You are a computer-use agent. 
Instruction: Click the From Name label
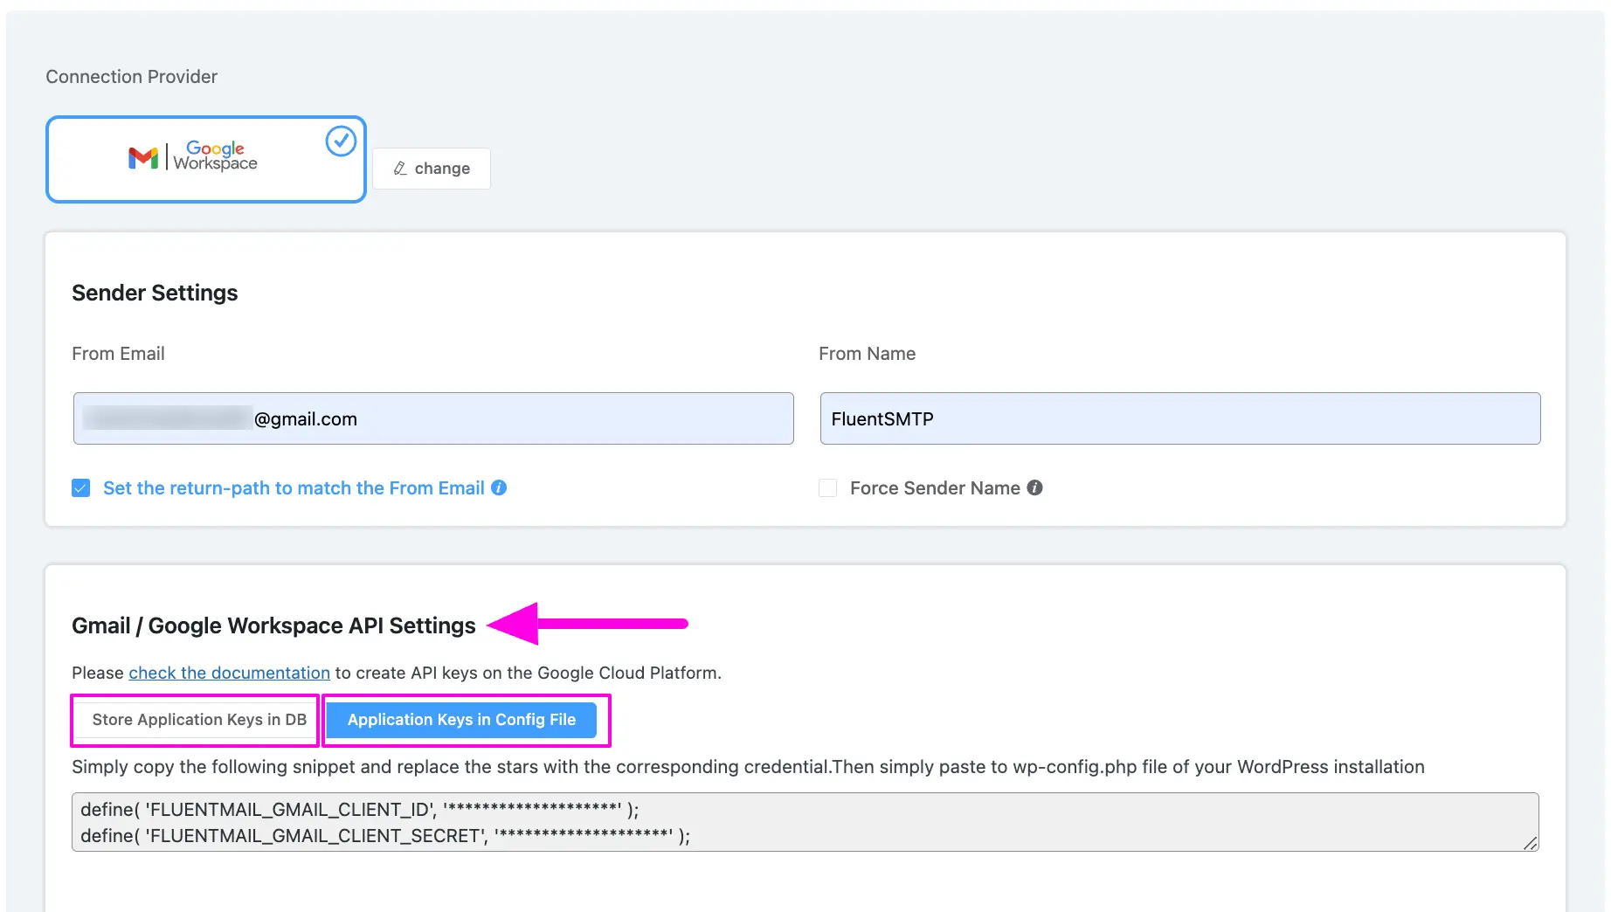(868, 354)
